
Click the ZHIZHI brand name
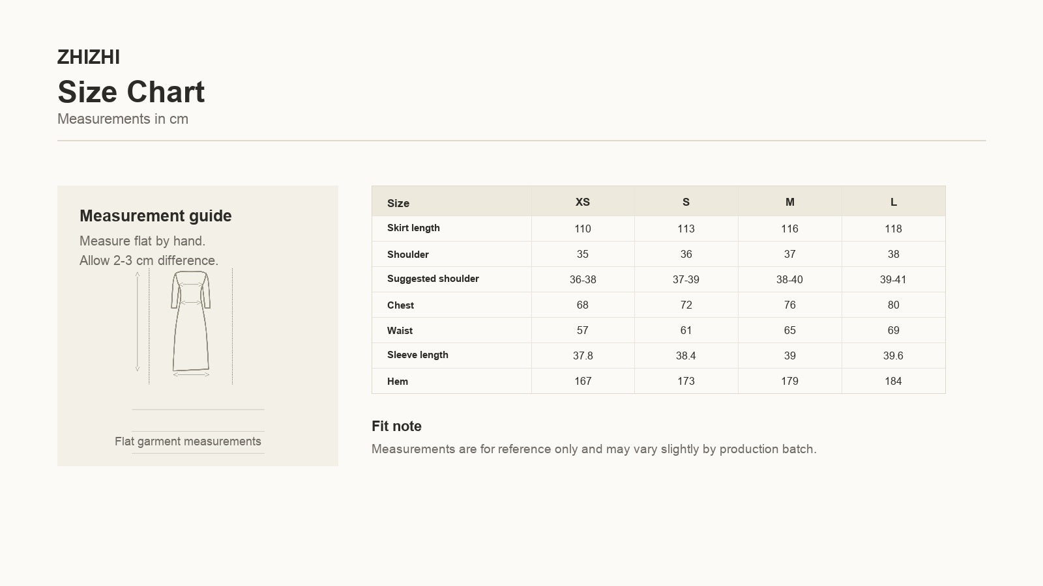89,57
